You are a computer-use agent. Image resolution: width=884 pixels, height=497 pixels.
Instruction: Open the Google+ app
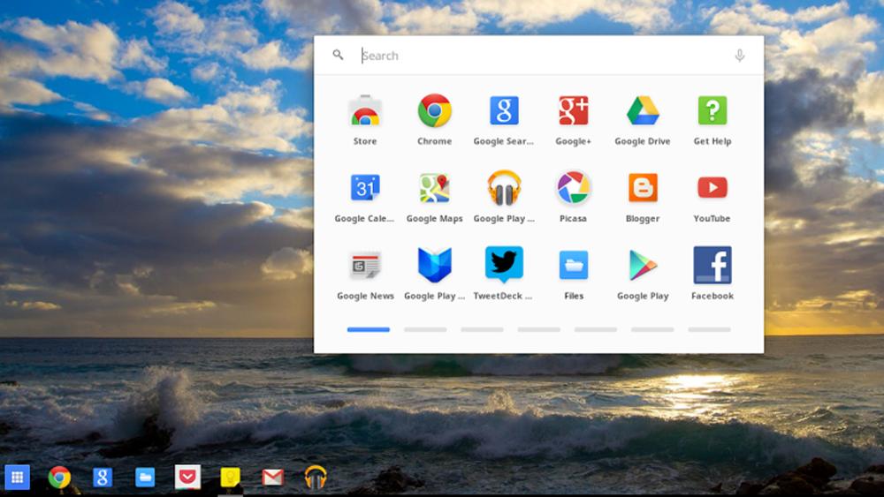point(574,110)
